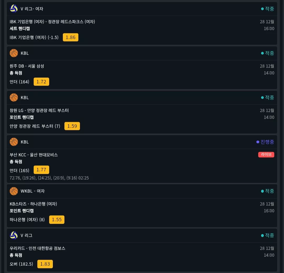Click the basketball icon beside WKBL - 여자

pos(14,191)
